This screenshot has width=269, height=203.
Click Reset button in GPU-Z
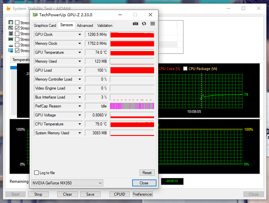[147, 173]
